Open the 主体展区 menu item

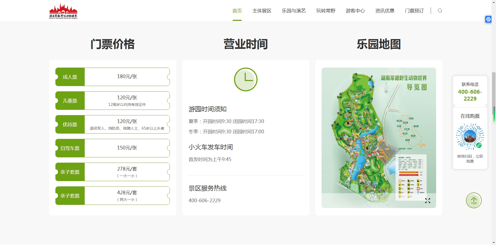tap(262, 11)
